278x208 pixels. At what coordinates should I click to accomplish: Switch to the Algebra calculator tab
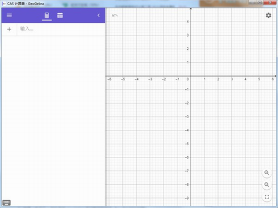click(47, 16)
